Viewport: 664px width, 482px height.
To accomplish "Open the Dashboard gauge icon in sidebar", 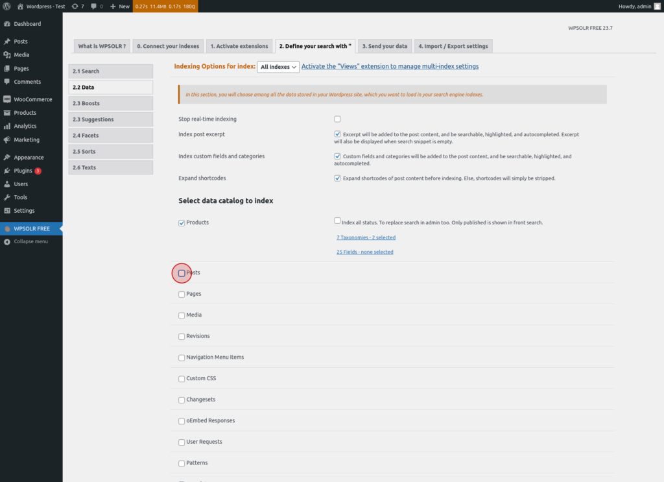I will [6, 24].
